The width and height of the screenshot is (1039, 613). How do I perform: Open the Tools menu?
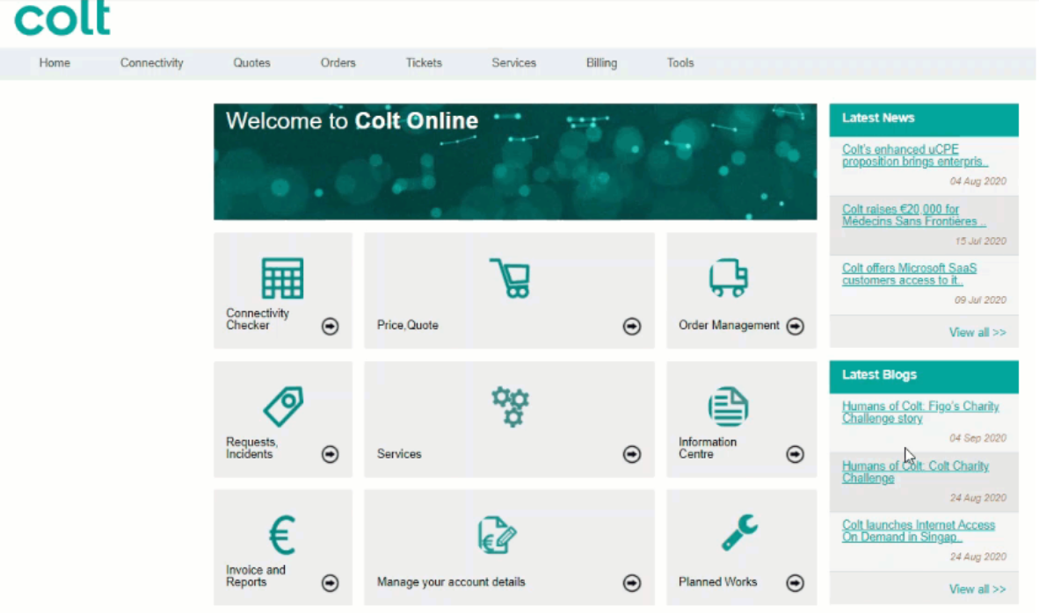pyautogui.click(x=679, y=63)
